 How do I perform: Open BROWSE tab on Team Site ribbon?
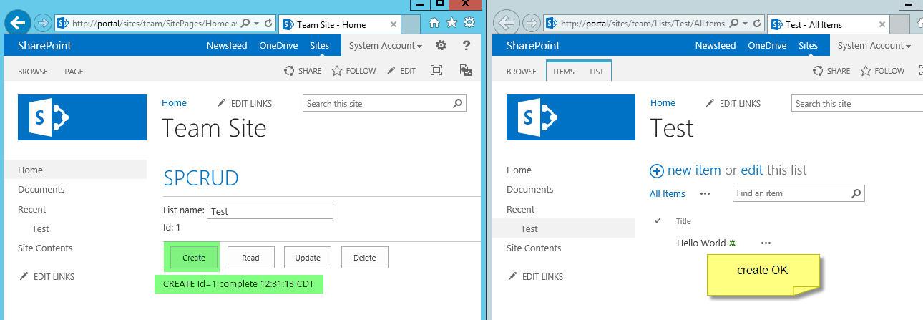pos(33,72)
